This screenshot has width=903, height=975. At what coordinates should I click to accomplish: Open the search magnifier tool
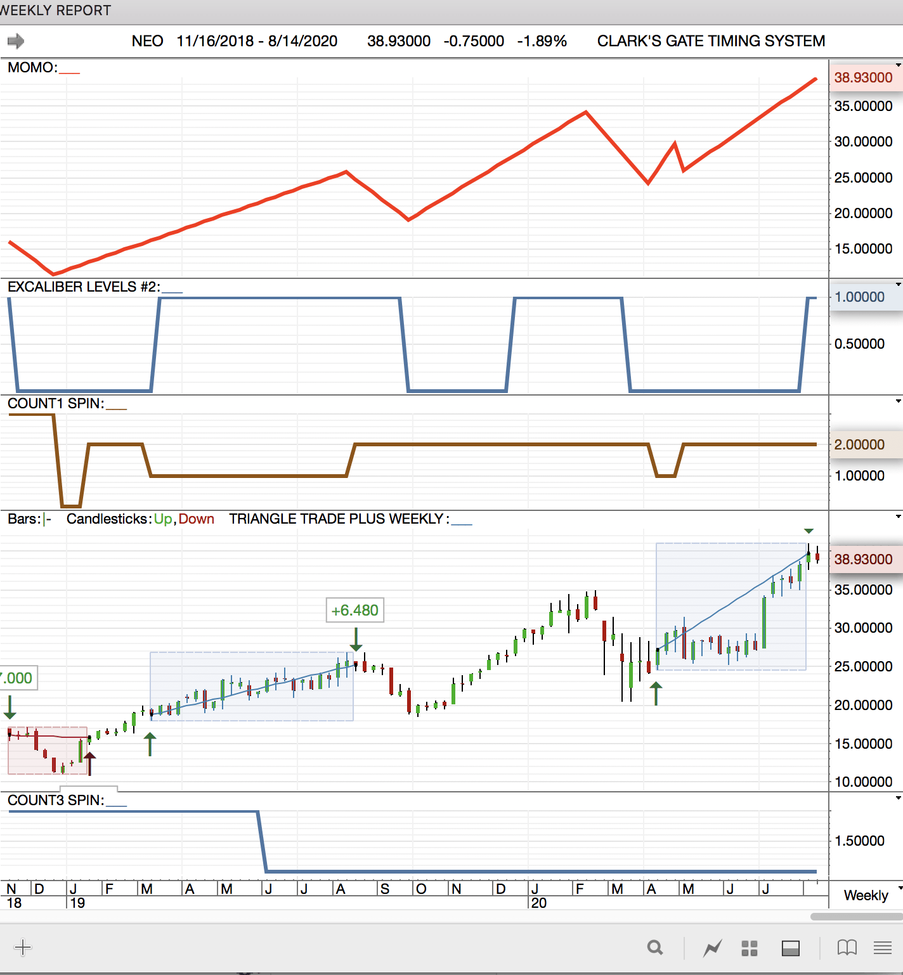tap(655, 948)
